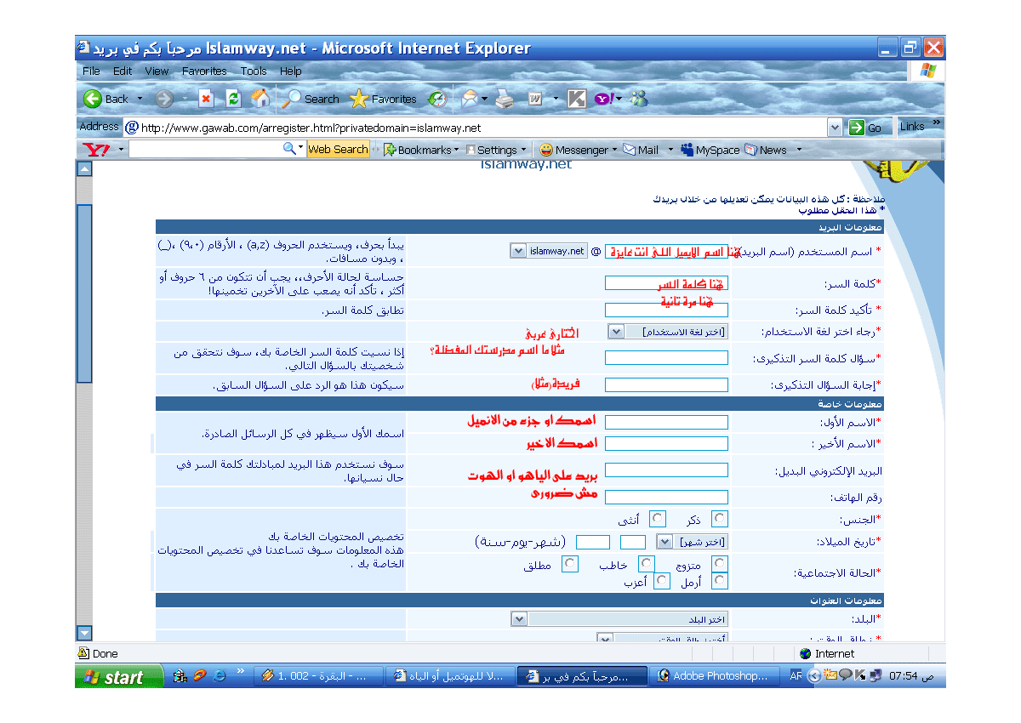Click the password (كلمة السر) input field
1021x723 pixels.
tap(666, 282)
